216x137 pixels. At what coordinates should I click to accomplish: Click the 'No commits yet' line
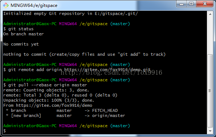[x=21, y=44]
